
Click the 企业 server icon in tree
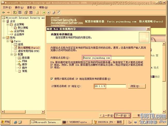click(x=7, y=21)
